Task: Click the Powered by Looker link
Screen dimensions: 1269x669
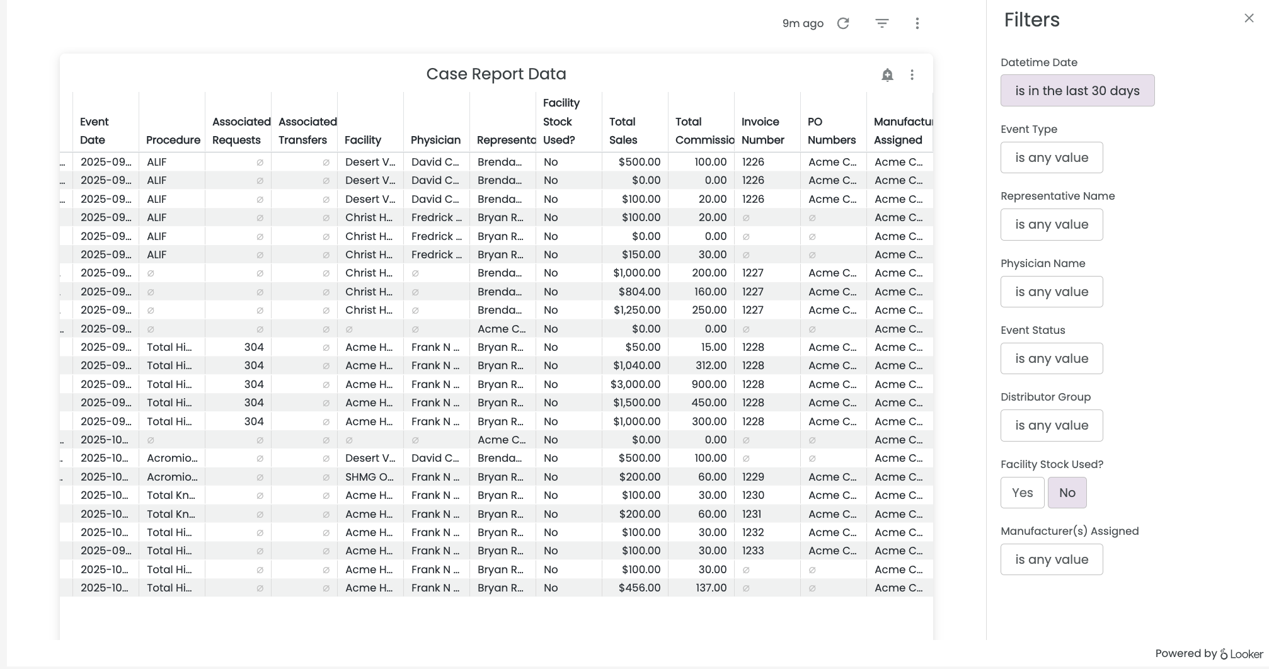Action: click(x=1209, y=654)
